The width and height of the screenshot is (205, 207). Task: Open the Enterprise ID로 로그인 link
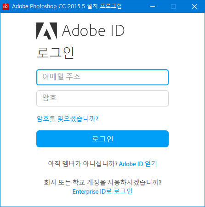click(102, 191)
